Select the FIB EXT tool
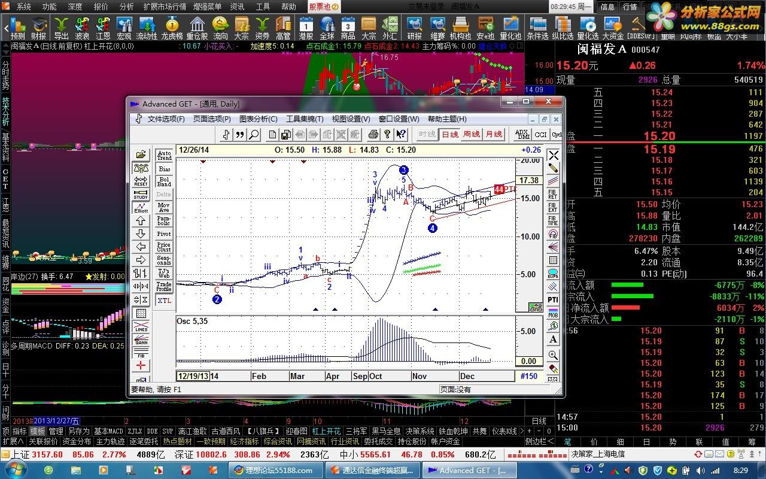 pyautogui.click(x=553, y=208)
